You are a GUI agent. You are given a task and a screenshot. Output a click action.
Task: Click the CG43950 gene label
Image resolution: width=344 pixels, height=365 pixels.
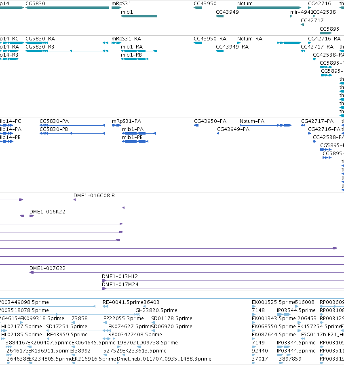205,4
